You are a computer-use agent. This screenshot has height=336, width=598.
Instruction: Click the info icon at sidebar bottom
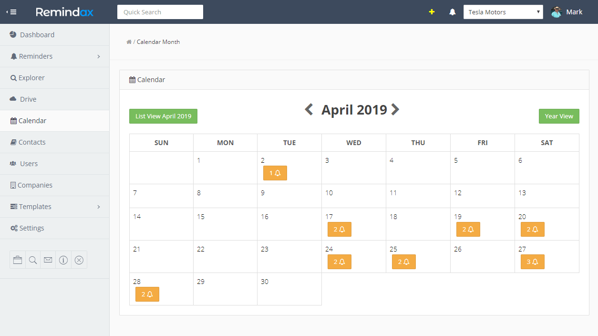pos(63,260)
